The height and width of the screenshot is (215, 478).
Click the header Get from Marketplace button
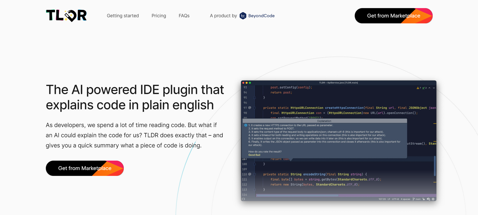click(393, 16)
